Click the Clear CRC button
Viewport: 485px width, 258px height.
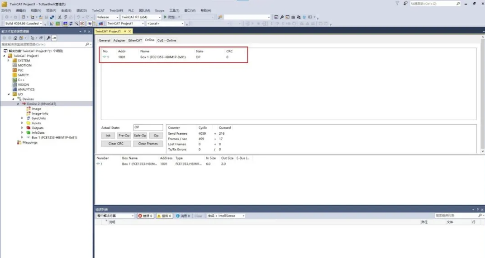[x=116, y=144]
